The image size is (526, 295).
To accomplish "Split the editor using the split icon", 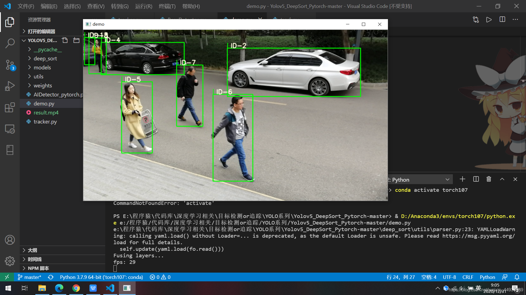I will (502, 19).
